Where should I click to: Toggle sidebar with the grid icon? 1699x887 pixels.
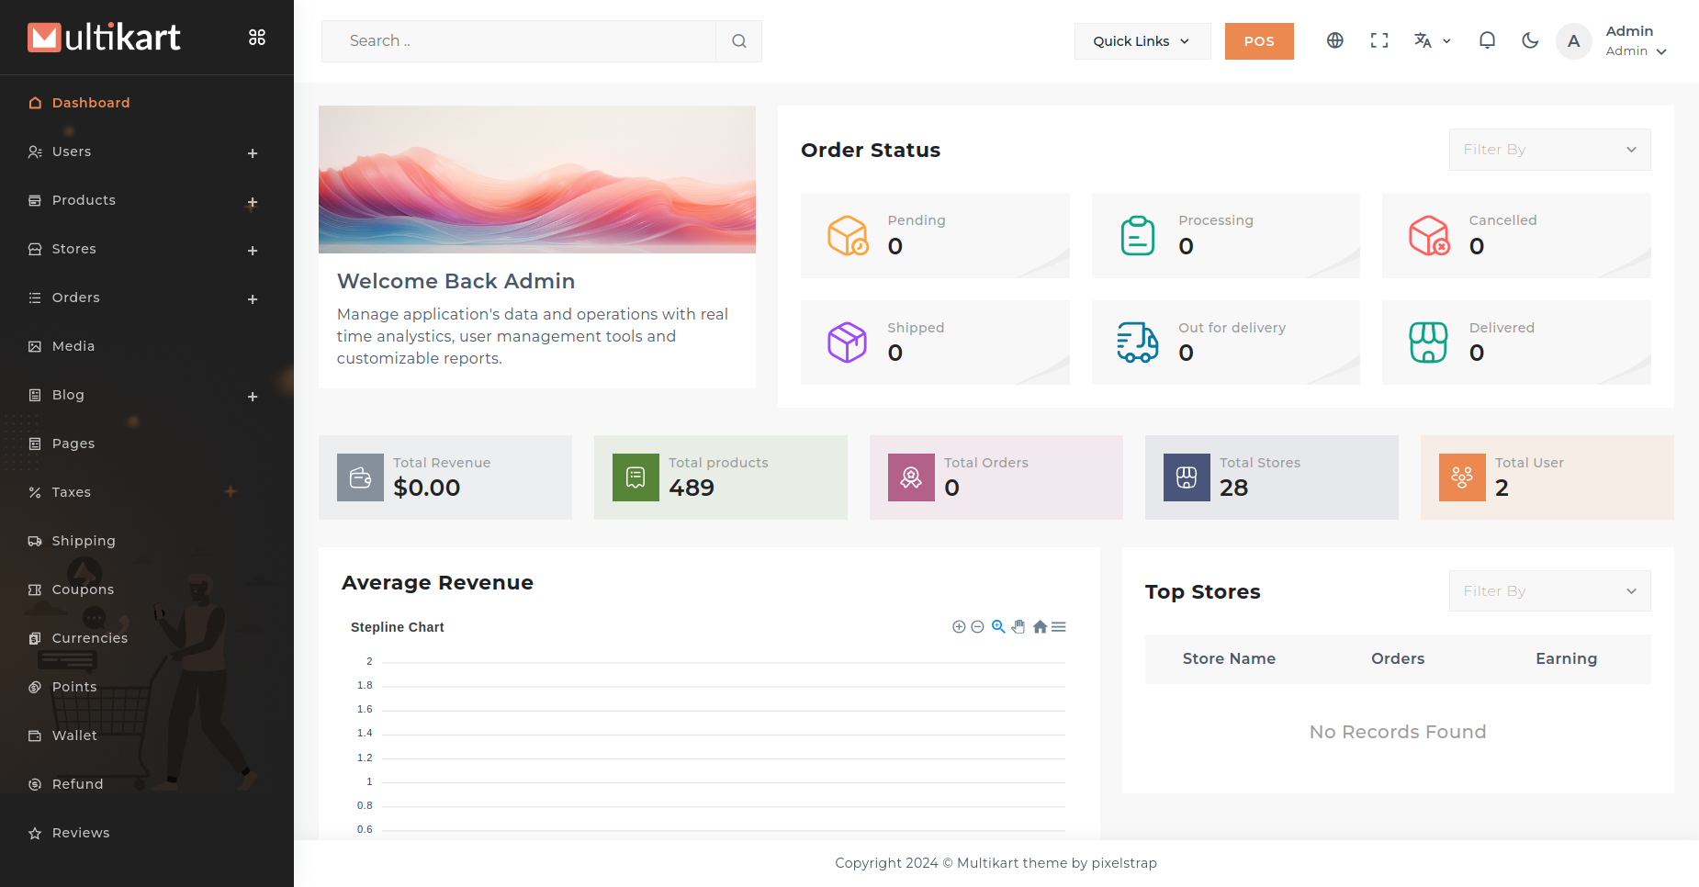(x=257, y=38)
